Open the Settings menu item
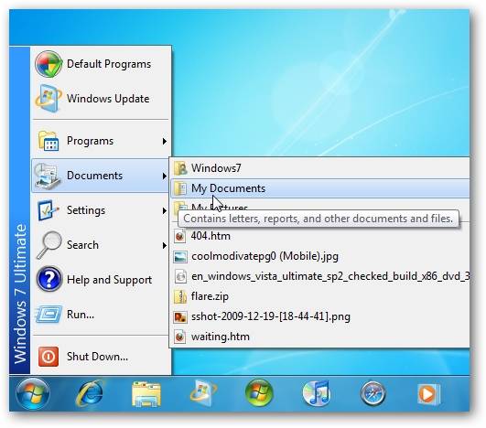Screen dimensions: 486x428 coord(101,210)
